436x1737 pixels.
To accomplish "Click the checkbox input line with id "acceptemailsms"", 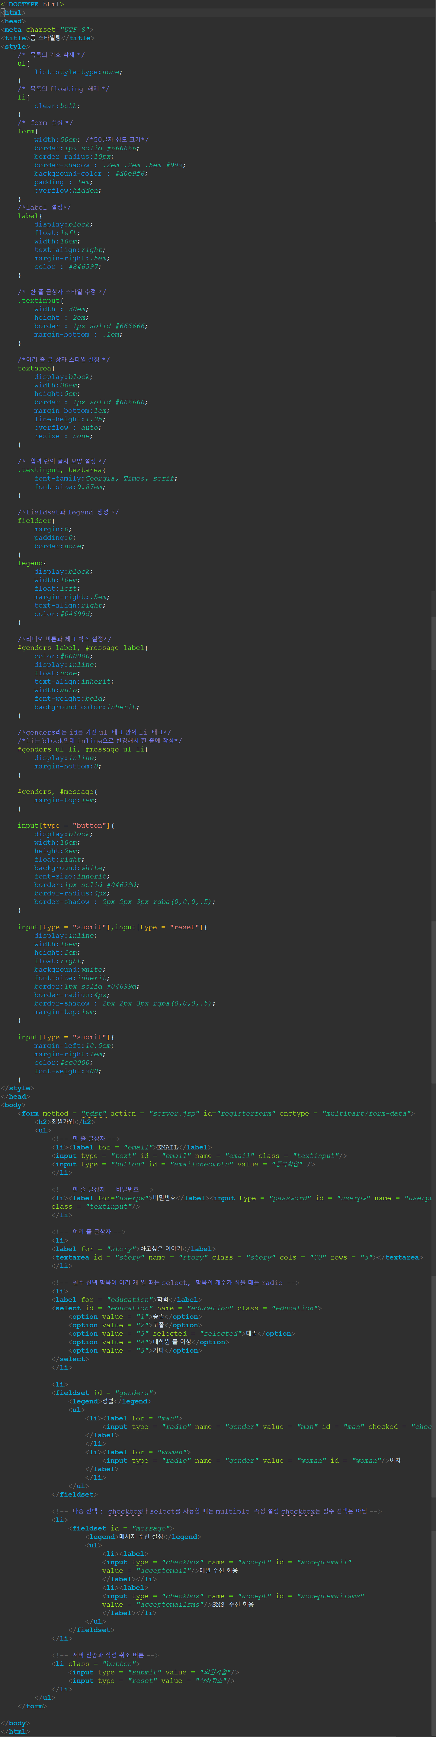I will pos(233,1596).
